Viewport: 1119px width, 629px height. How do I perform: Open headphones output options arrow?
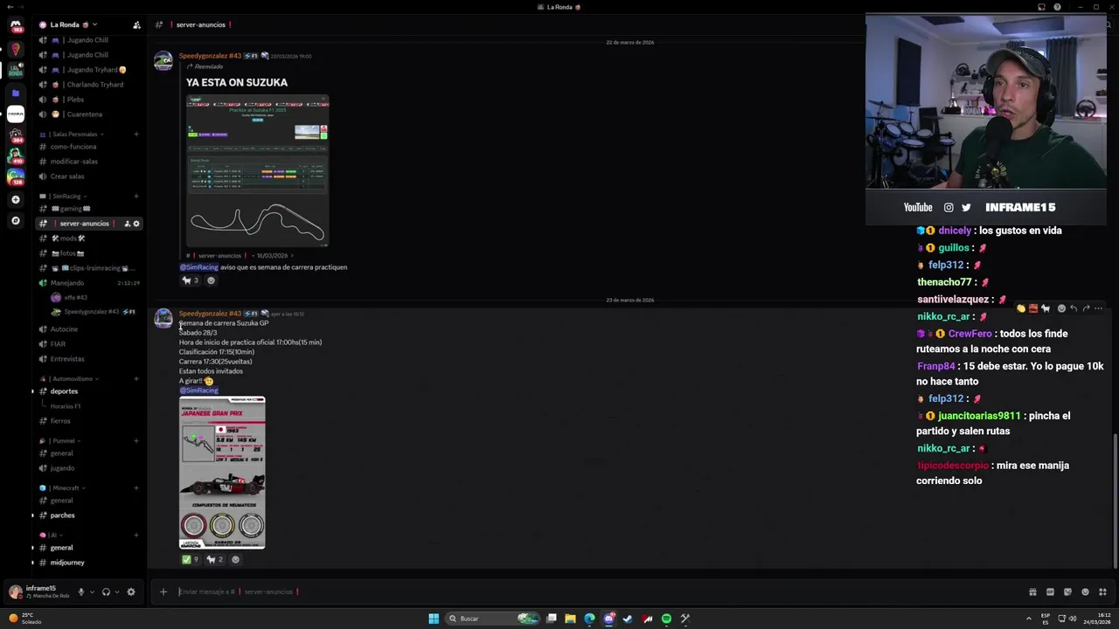(116, 591)
